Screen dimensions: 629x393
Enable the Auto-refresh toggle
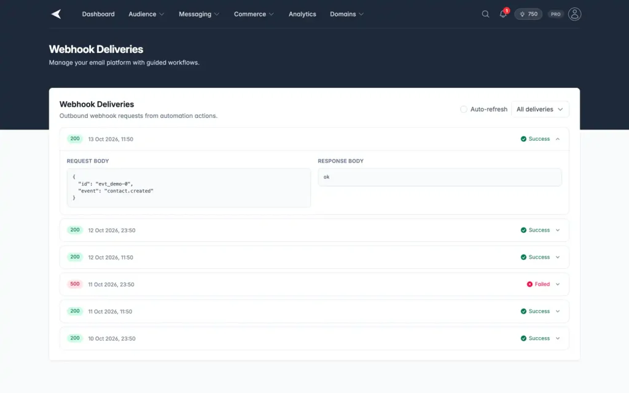[x=464, y=109]
